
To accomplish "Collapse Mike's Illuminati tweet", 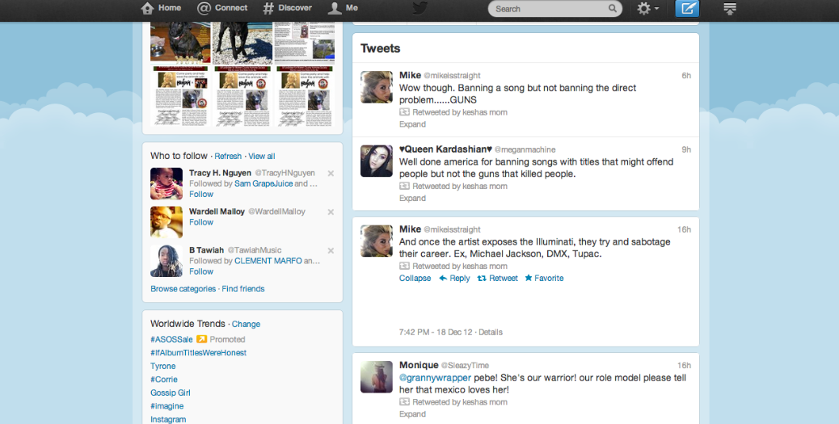I will pyautogui.click(x=415, y=278).
